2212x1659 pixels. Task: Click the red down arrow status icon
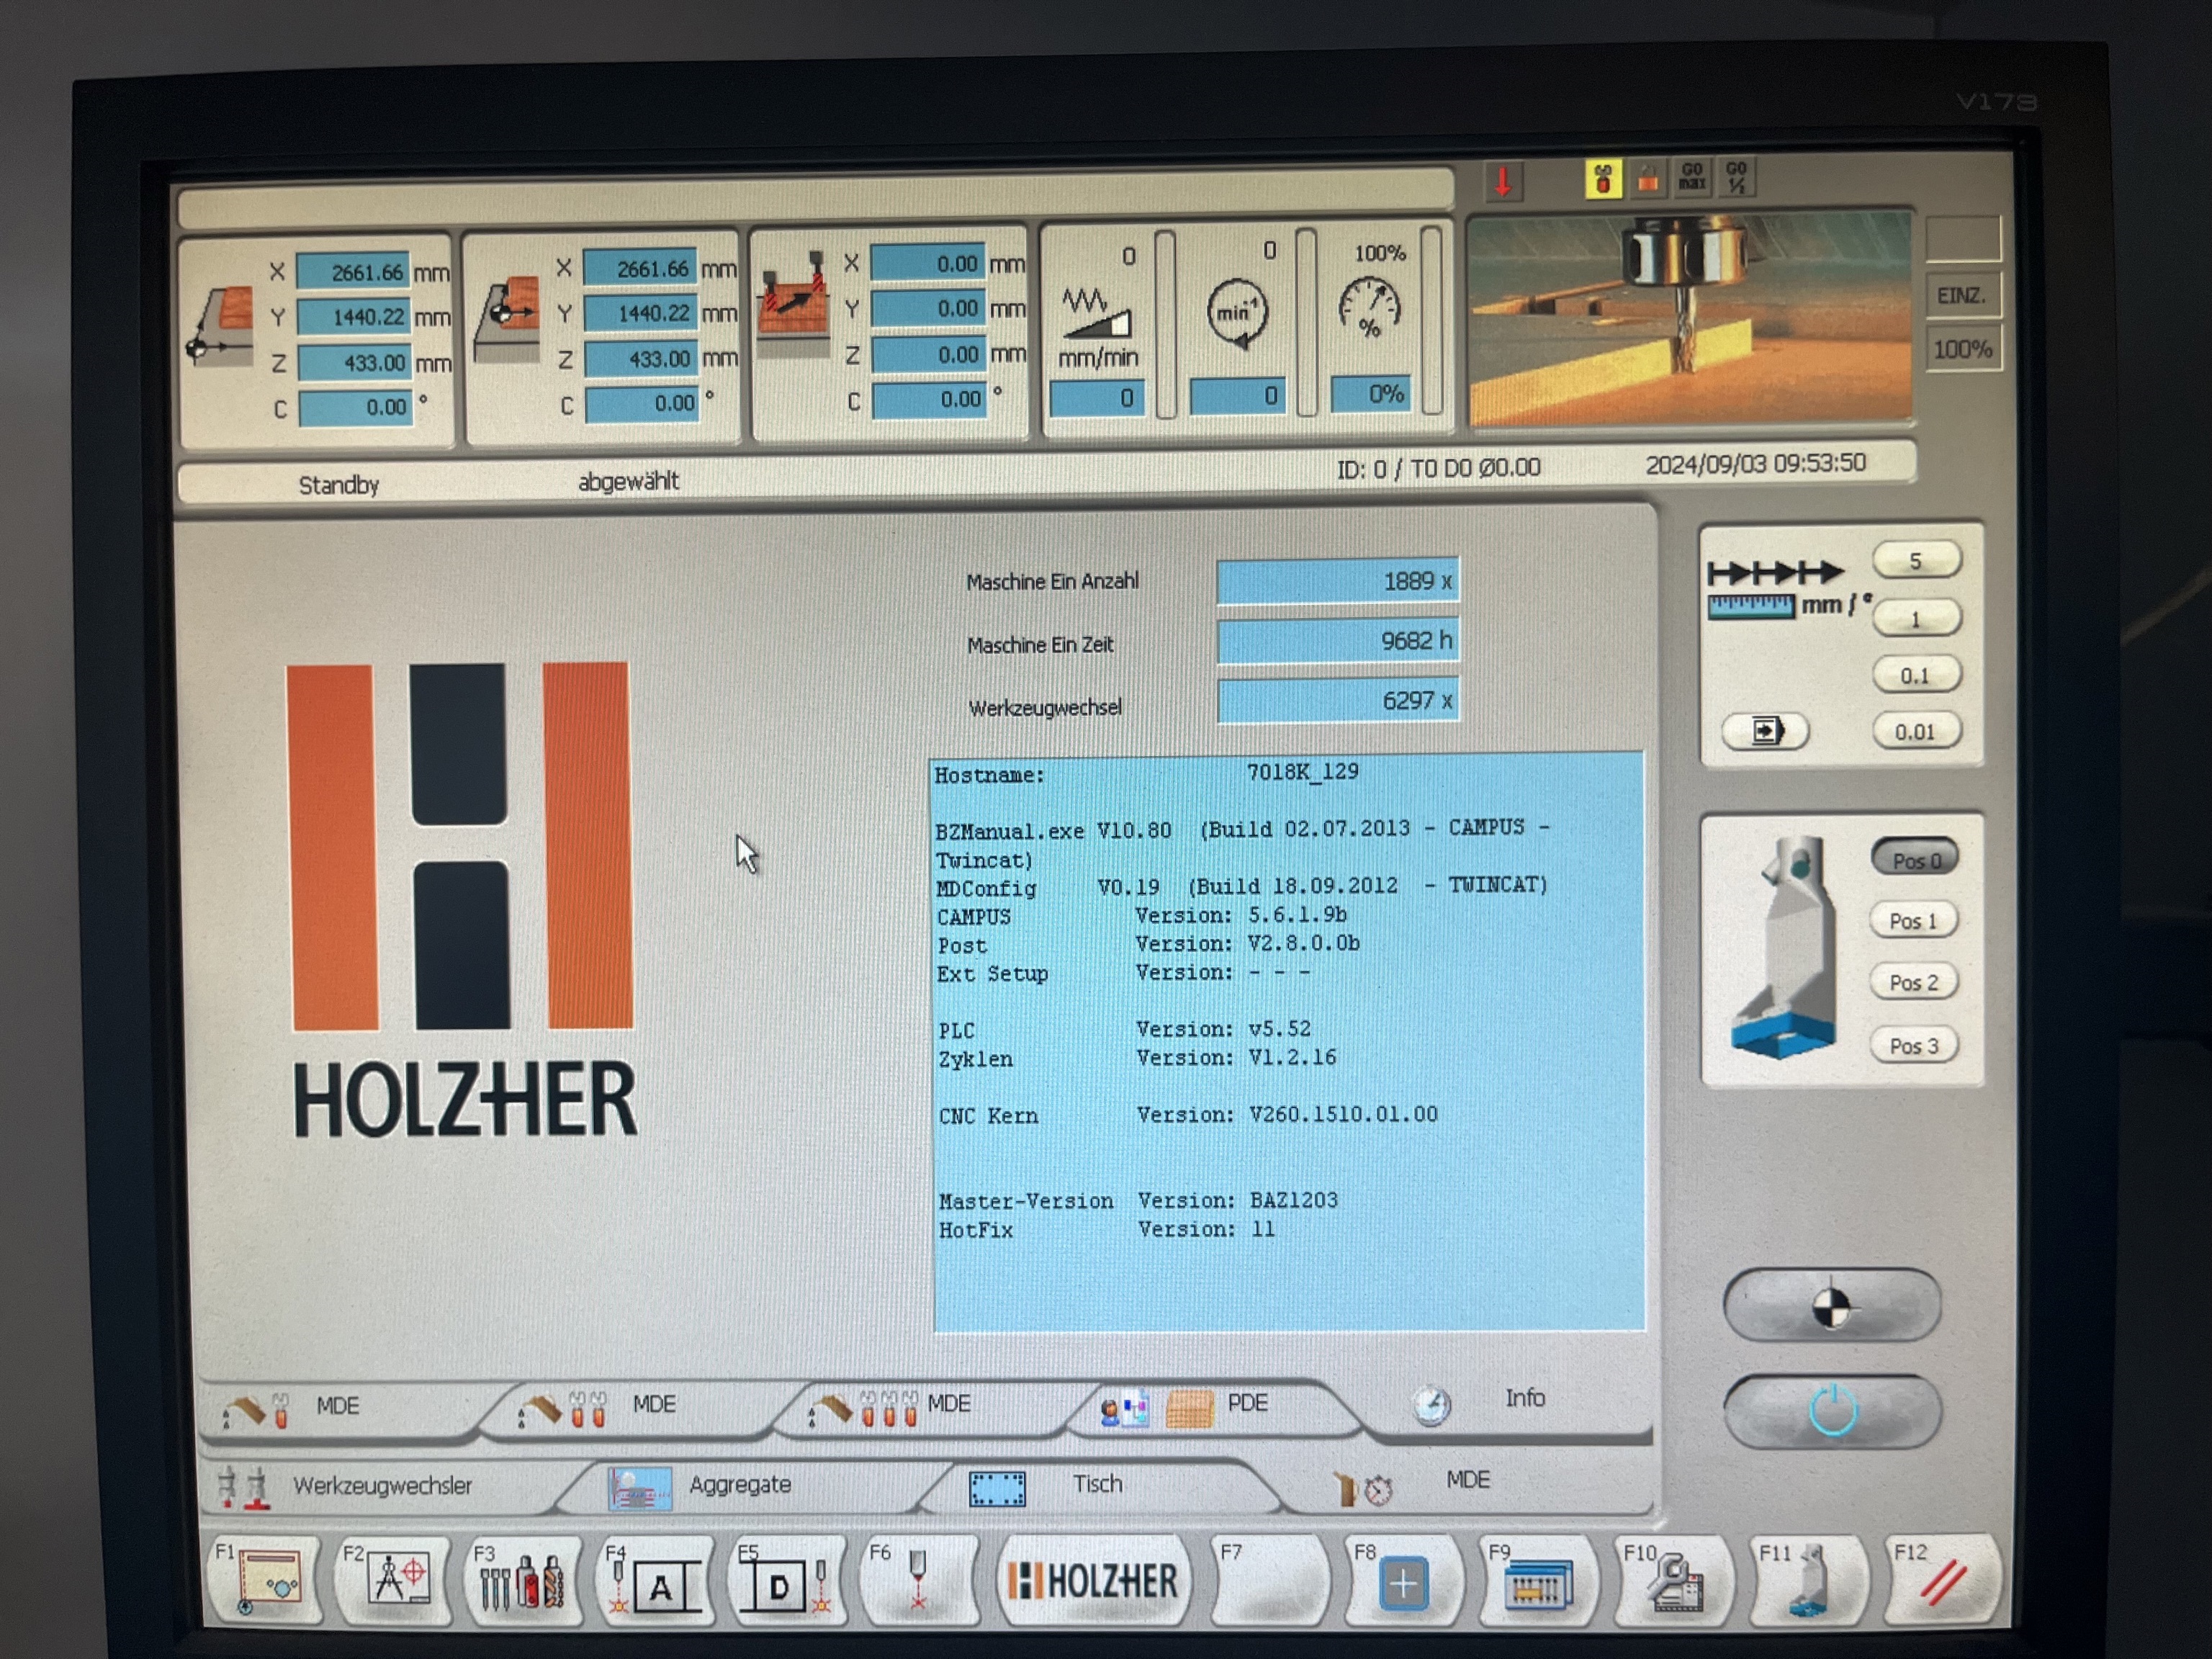(1502, 181)
